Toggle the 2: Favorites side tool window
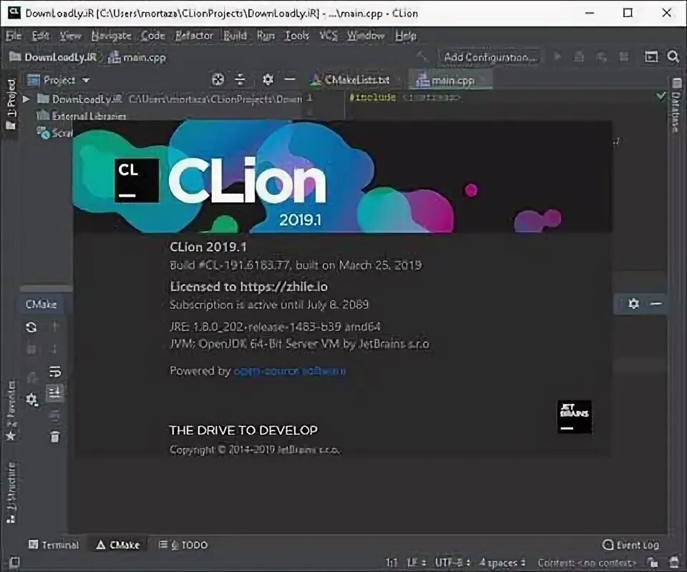The image size is (687, 572). pyautogui.click(x=11, y=410)
